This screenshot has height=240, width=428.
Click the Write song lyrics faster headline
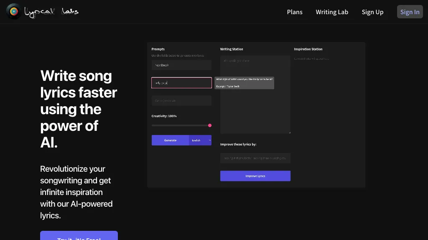click(x=79, y=109)
